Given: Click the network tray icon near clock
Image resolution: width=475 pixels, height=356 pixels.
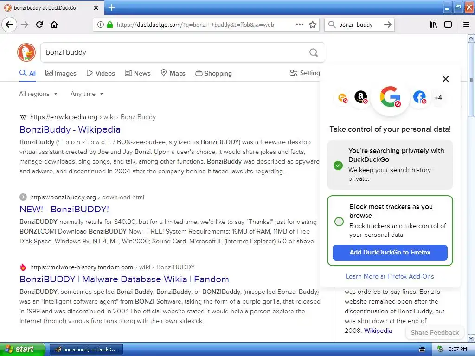Looking at the screenshot, I should 441,349.
